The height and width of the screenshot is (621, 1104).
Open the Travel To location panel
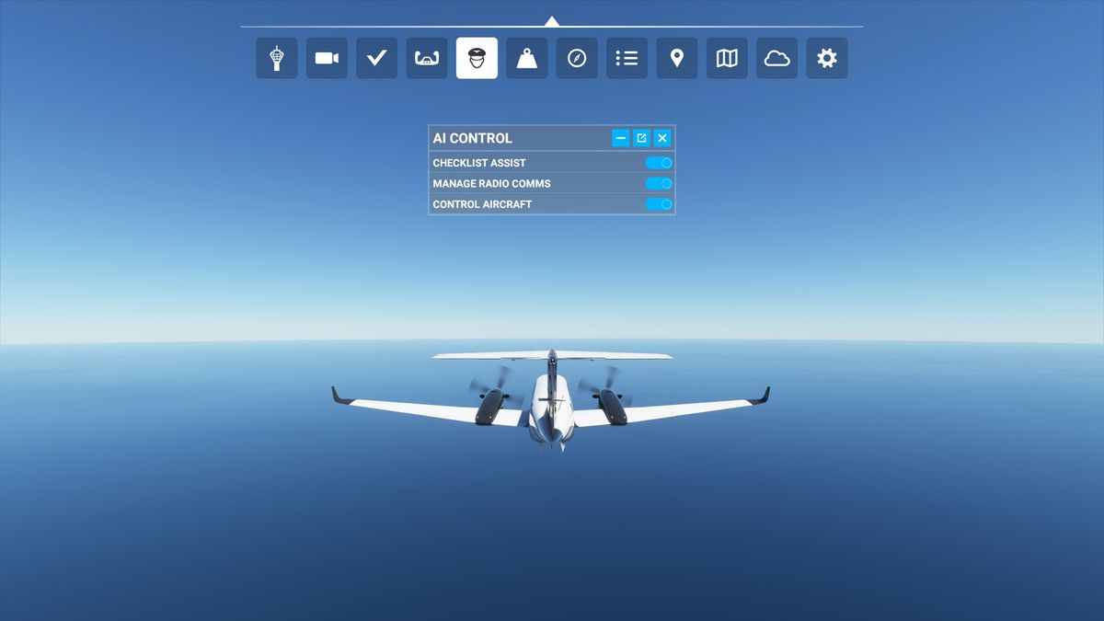click(676, 57)
